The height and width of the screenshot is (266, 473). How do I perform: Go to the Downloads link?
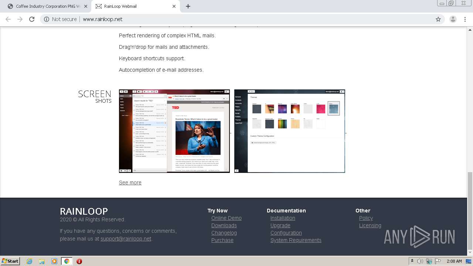[224, 225]
